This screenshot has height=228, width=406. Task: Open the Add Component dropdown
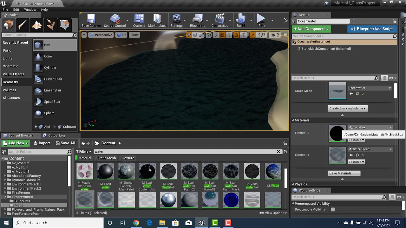click(x=311, y=29)
